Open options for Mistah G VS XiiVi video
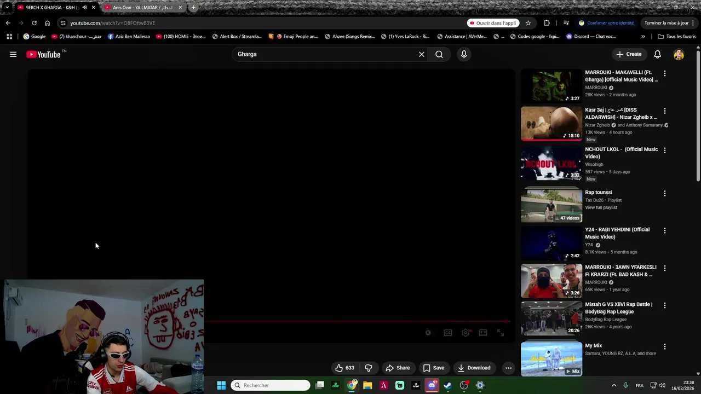This screenshot has width=701, height=394. coord(665,305)
